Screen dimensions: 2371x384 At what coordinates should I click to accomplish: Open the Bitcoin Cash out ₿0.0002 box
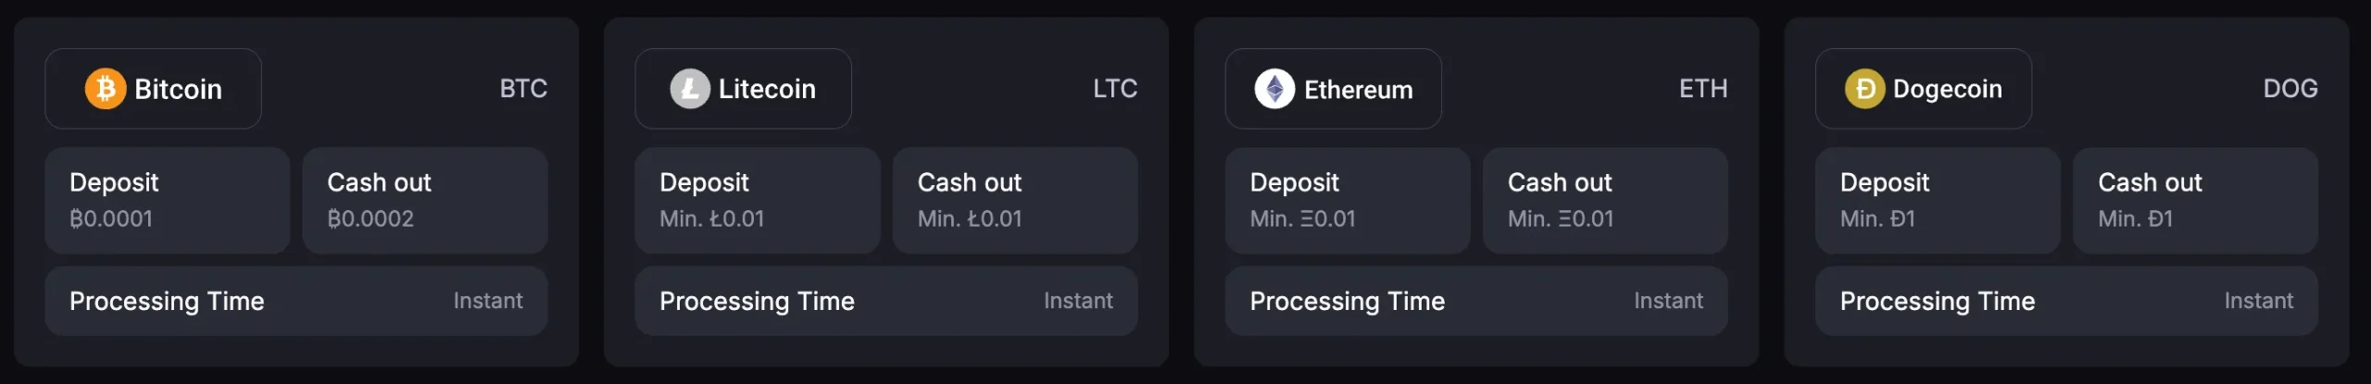tap(425, 201)
